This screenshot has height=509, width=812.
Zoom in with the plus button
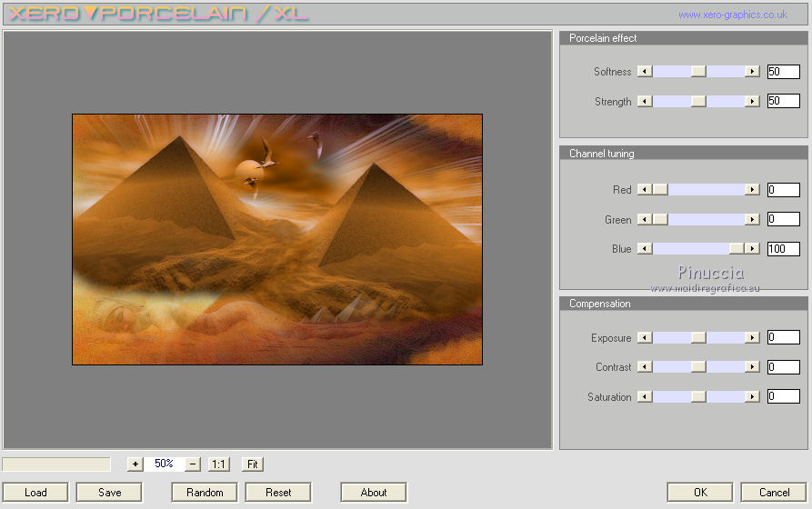[x=135, y=464]
